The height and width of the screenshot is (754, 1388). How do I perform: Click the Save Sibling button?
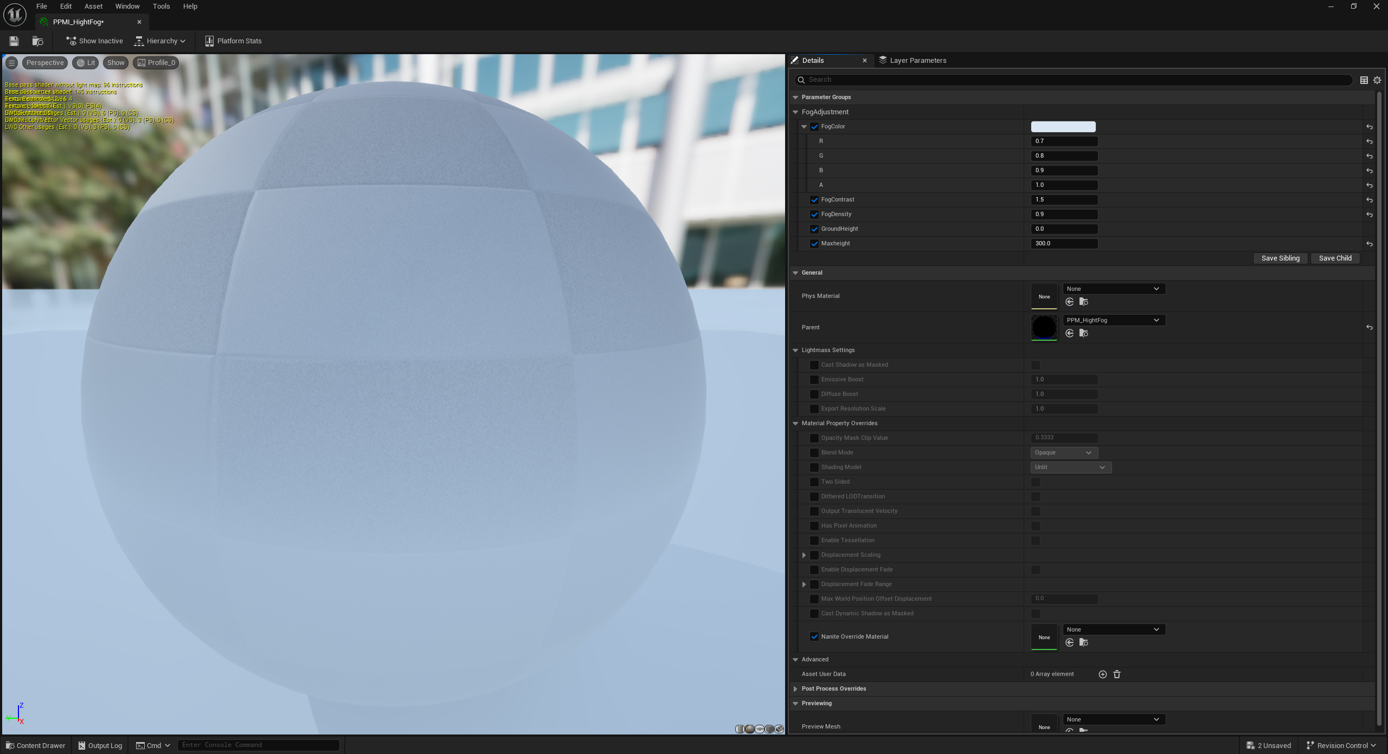[x=1280, y=258]
